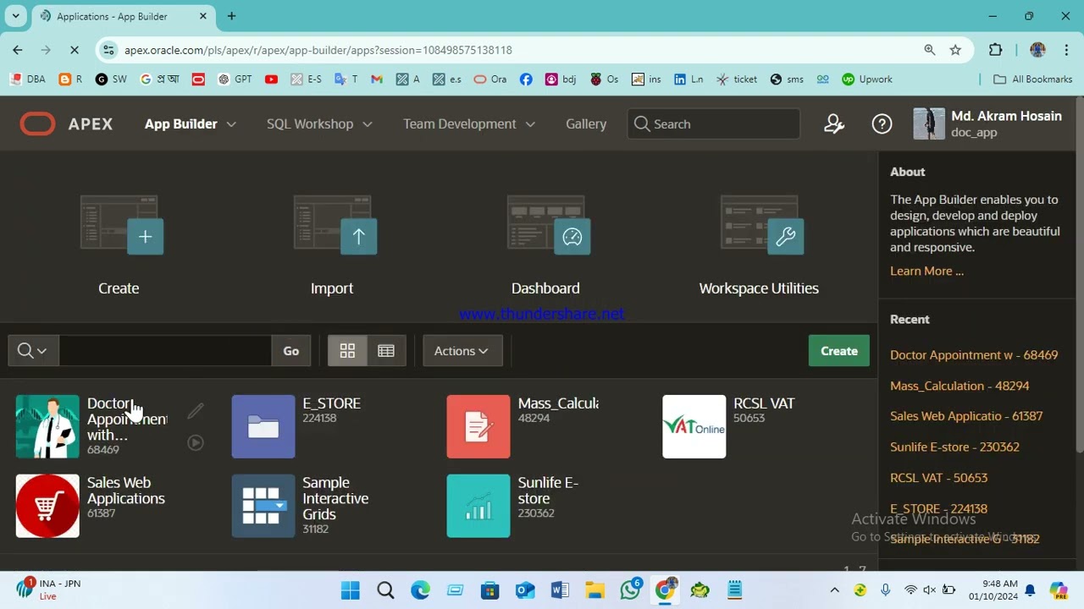
Task: Click the Go button
Action: point(291,351)
